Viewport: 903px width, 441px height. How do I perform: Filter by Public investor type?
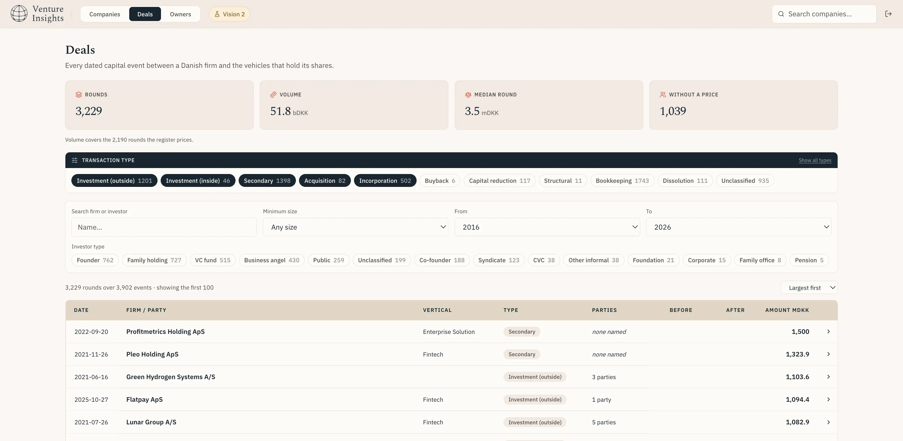[x=329, y=260]
